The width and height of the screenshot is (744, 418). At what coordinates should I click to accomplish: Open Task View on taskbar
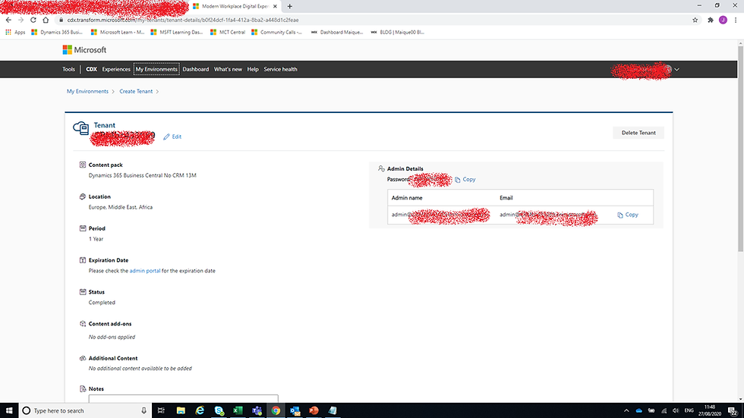click(x=161, y=410)
